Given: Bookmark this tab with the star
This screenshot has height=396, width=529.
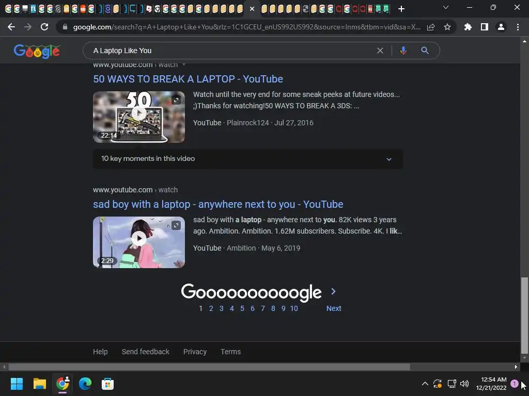Looking at the screenshot, I should pos(447,27).
